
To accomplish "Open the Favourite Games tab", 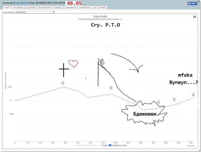I will [45, 8].
